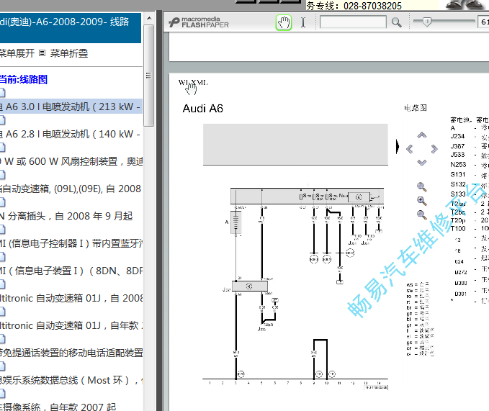The height and width of the screenshot is (411, 489).
Task: Click the top magnifier icon beside diagram
Action: pos(421,187)
